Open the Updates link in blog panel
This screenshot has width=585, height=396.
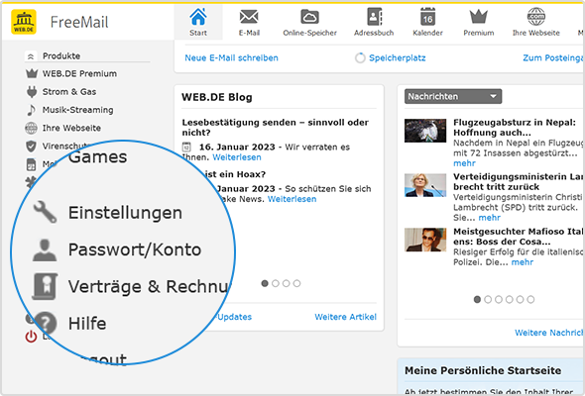[x=234, y=317]
